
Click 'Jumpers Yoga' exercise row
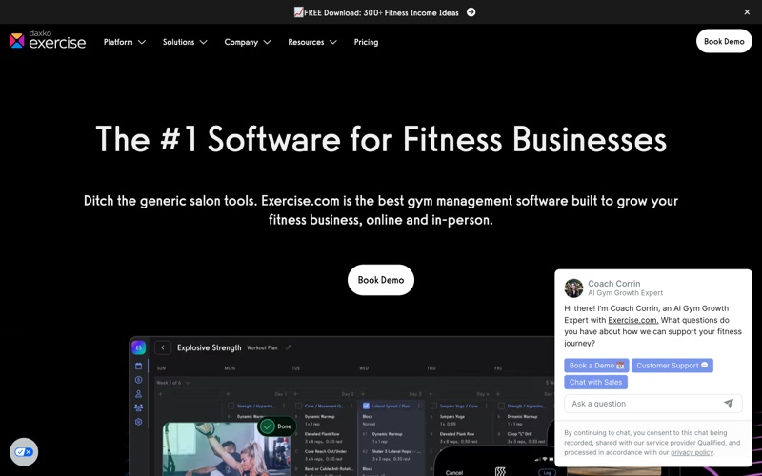click(x=451, y=416)
